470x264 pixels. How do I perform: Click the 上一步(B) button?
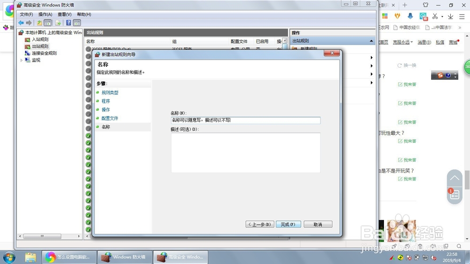click(x=259, y=224)
